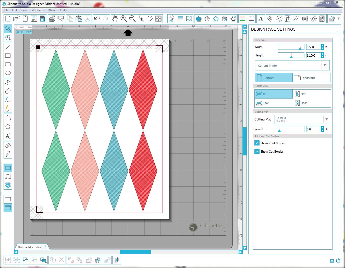Select the Draw an Ellipse tool

[x=8, y=73]
